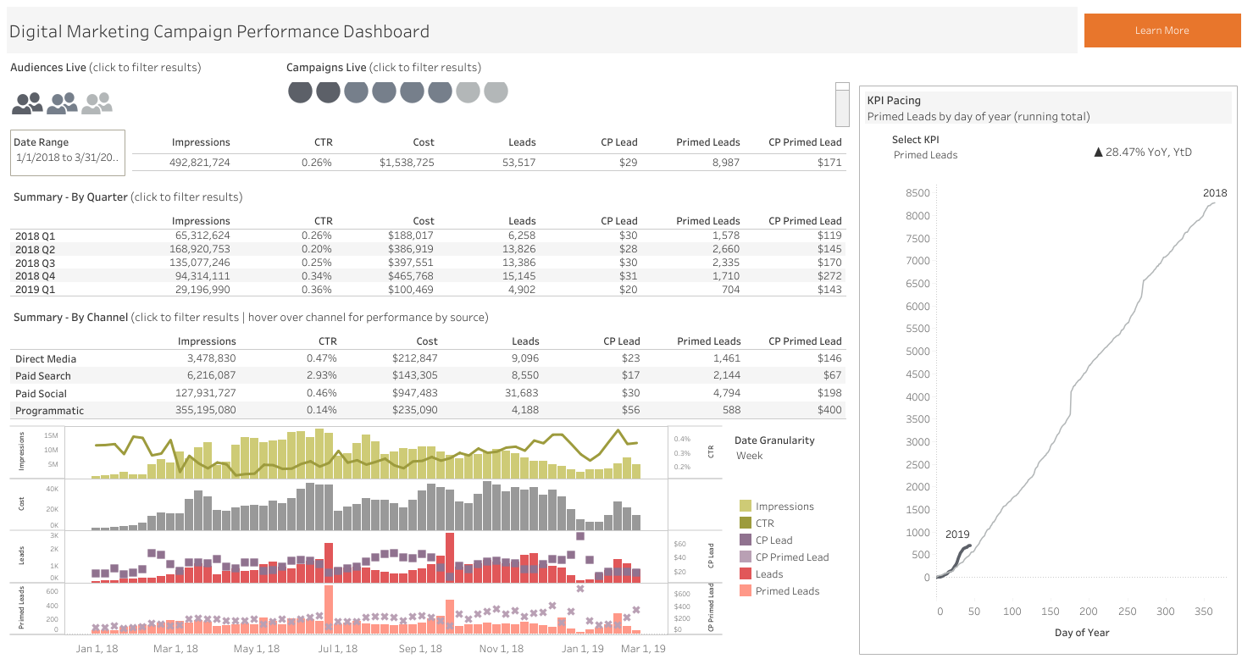Viewport: 1253px width, 670px height.
Task: Filter by the 2018 Q3 quarter row
Action: [x=428, y=263]
